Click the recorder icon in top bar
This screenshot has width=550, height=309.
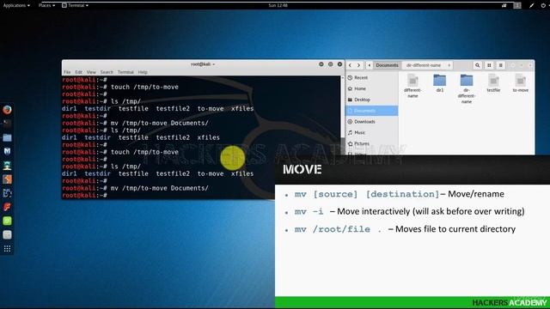(x=504, y=5)
